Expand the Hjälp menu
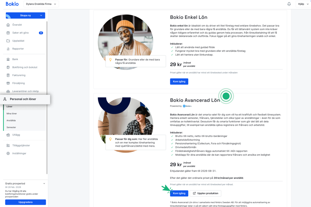 pyautogui.click(x=303, y=4)
